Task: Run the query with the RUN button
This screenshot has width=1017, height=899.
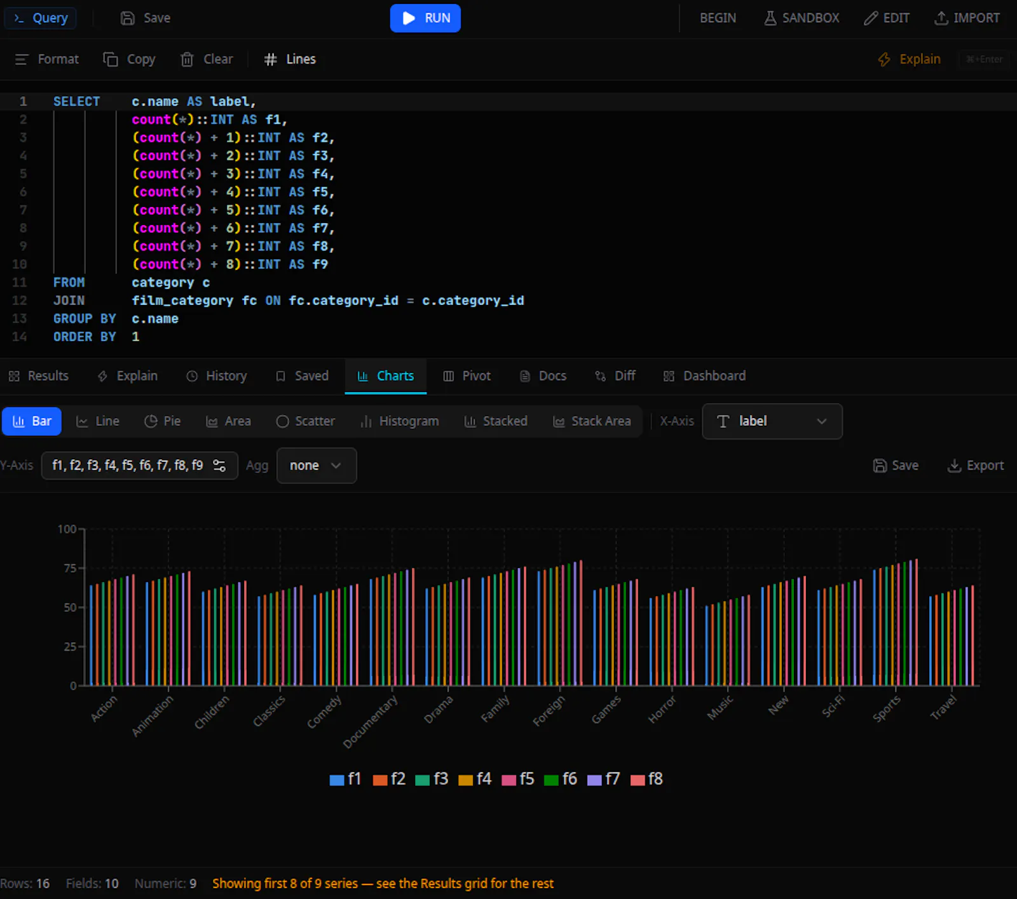Action: 425,18
